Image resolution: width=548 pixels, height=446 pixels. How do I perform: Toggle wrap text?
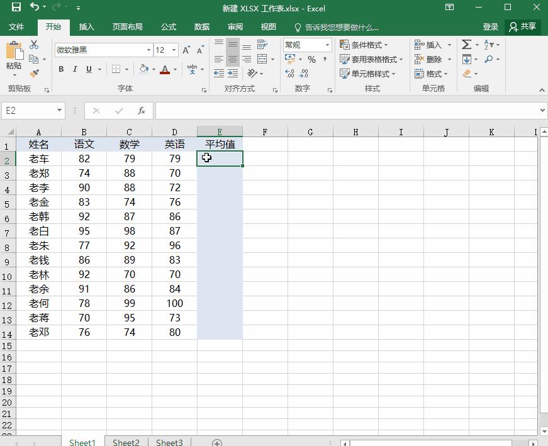[x=262, y=45]
